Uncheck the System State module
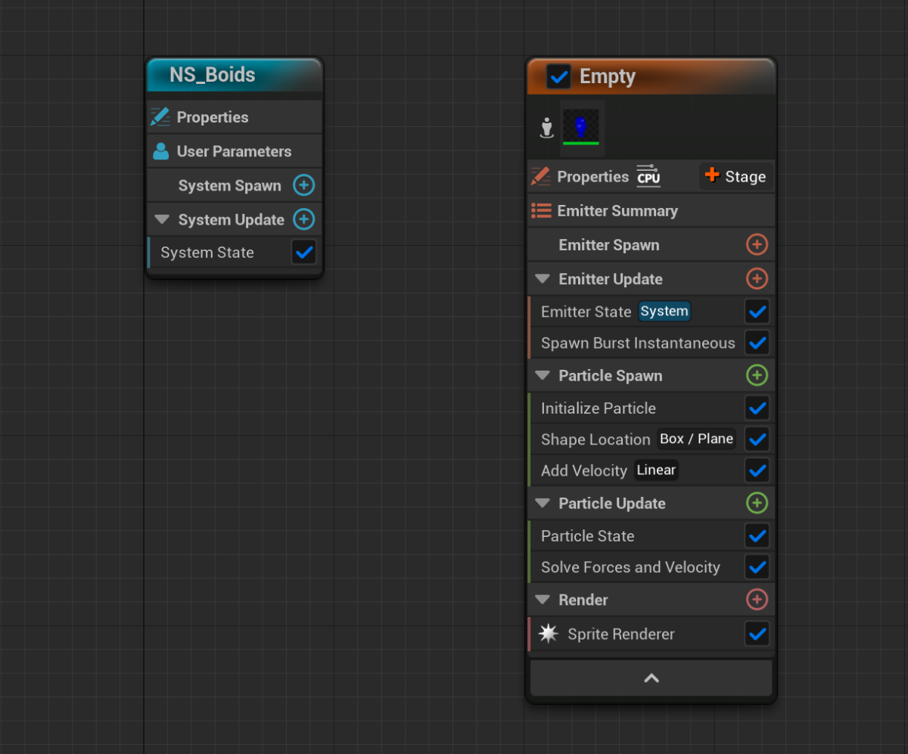The image size is (908, 754). click(x=303, y=253)
